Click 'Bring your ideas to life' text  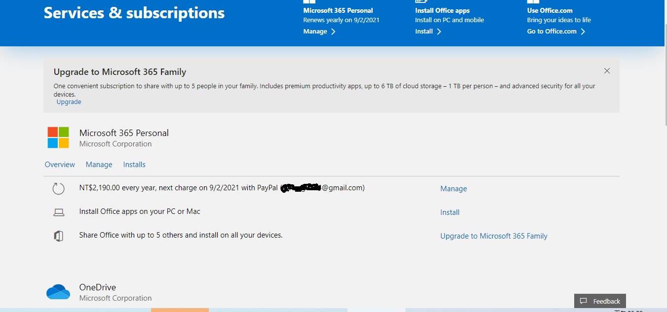(559, 20)
